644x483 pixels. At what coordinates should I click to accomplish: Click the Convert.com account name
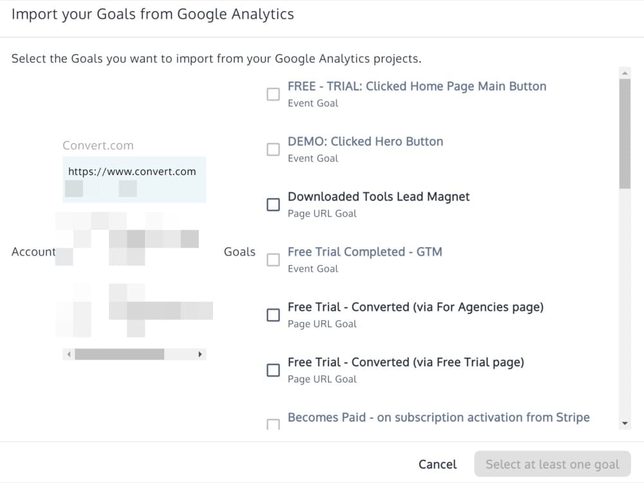point(98,145)
